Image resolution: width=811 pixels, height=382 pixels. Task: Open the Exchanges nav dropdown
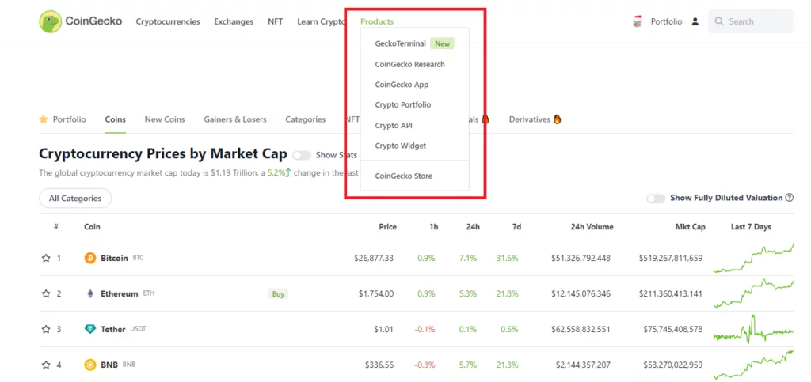coord(234,21)
